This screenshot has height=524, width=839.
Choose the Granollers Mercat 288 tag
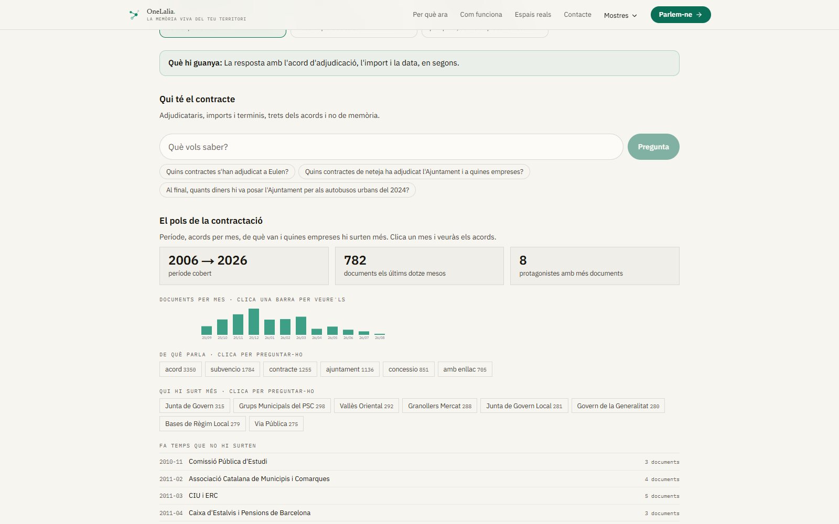pyautogui.click(x=439, y=406)
